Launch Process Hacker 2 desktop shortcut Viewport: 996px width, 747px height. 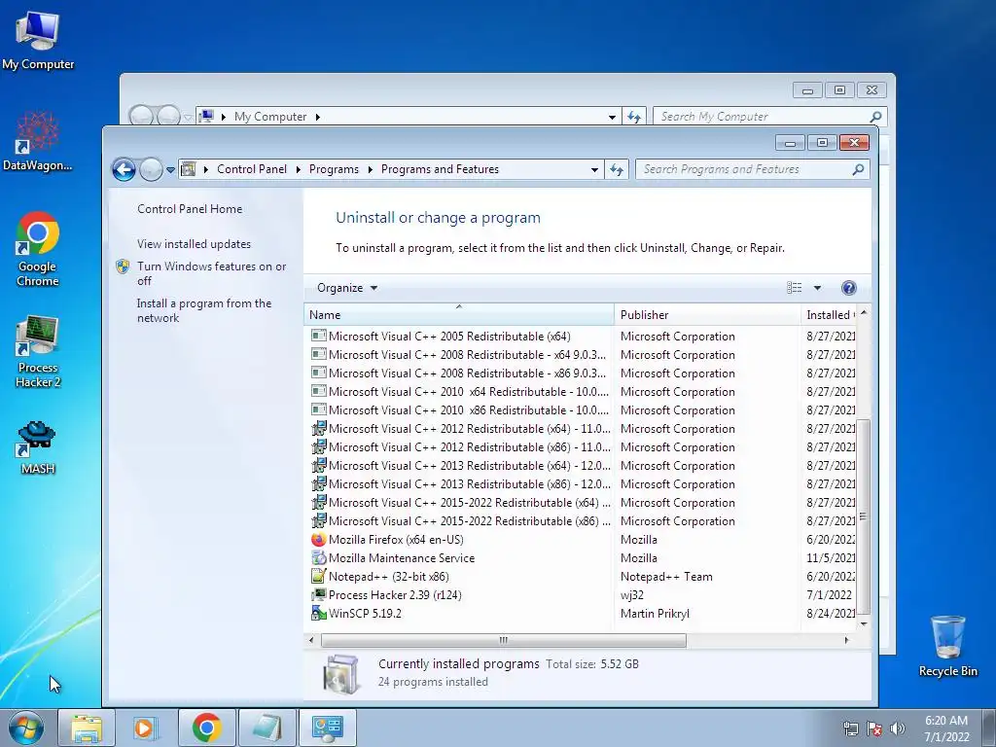38,350
